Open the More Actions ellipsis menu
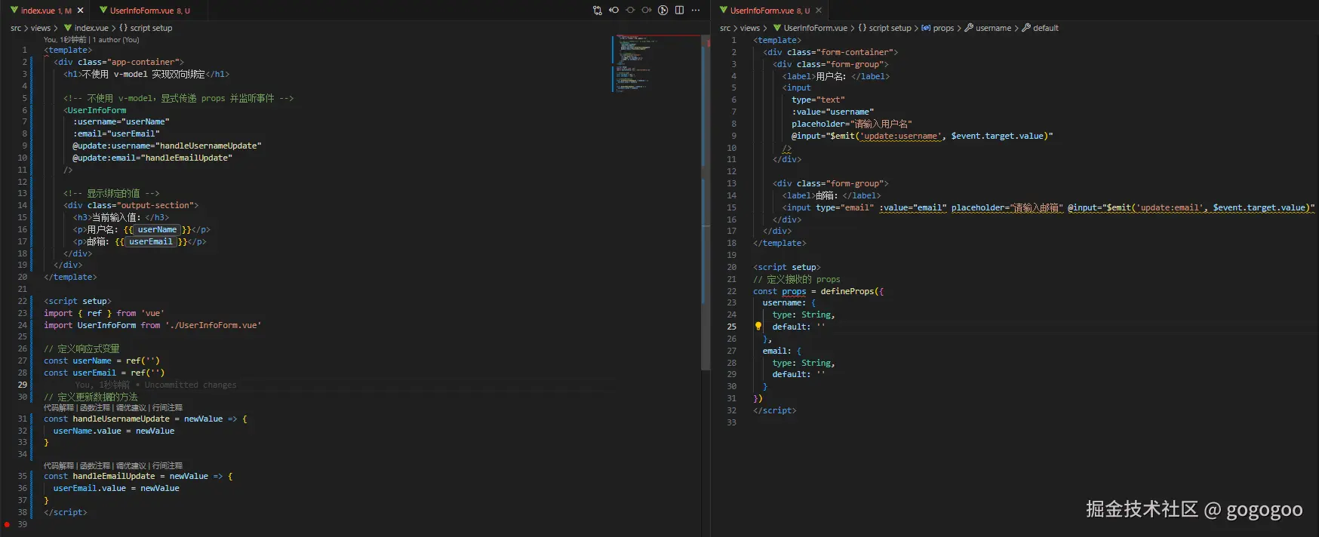 696,11
